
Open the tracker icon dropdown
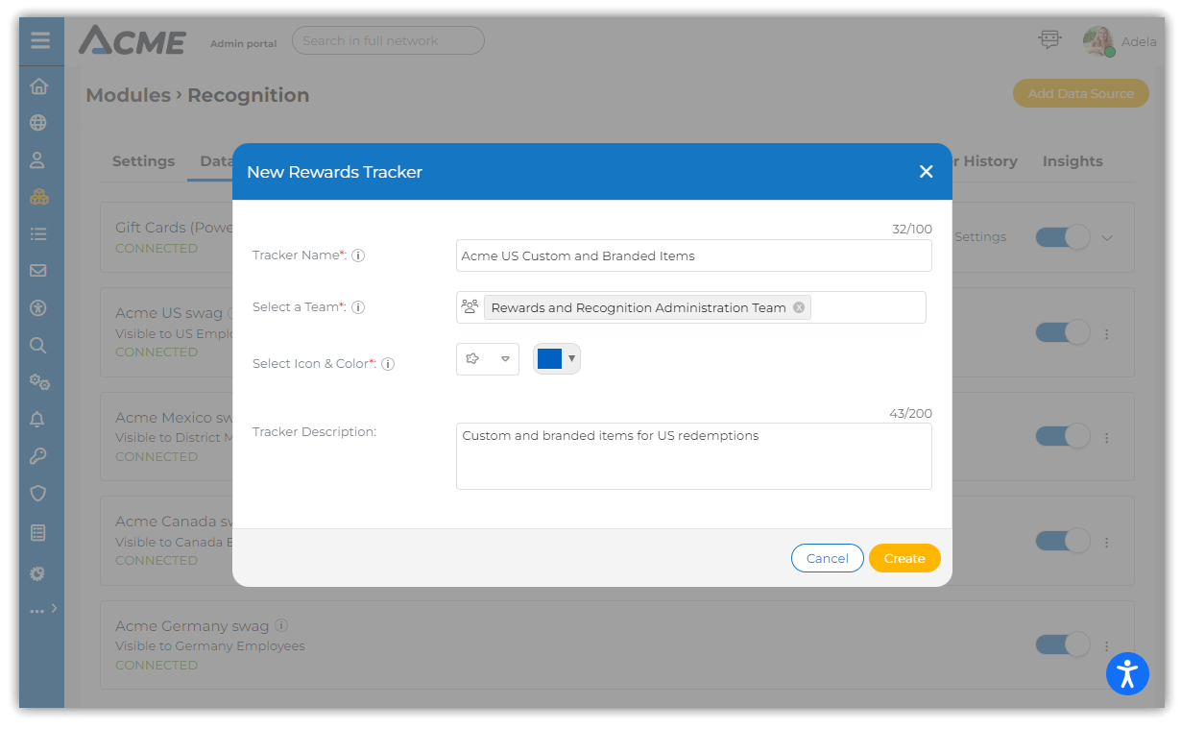point(487,359)
